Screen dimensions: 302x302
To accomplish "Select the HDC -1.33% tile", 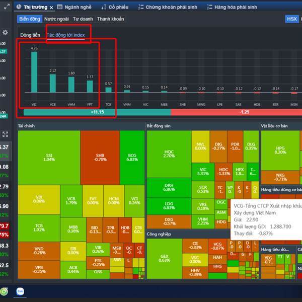I will pos(223,172).
